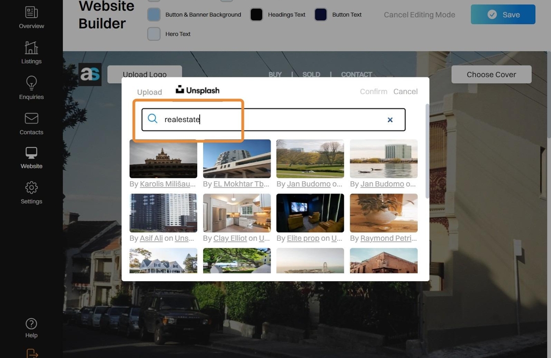Image resolution: width=551 pixels, height=358 pixels.
Task: Click the image dialog scrollbar
Action: (x=427, y=151)
